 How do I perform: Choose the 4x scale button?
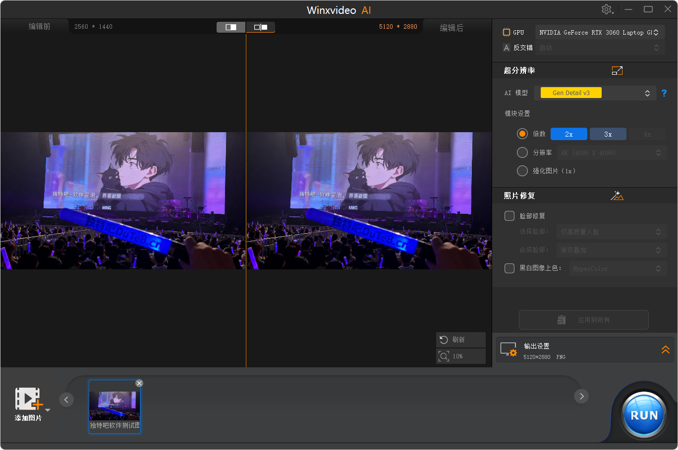click(647, 134)
